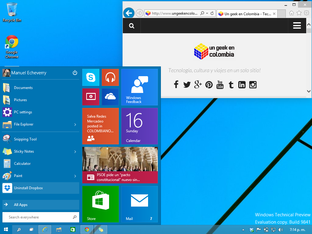Click the Back button in Internet Explorer
Viewport: 312px width, 234px height.
pos(129,13)
